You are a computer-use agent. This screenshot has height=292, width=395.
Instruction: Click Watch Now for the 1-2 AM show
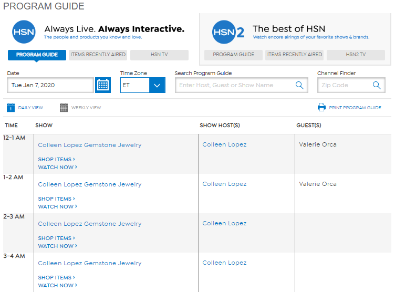[57, 206]
